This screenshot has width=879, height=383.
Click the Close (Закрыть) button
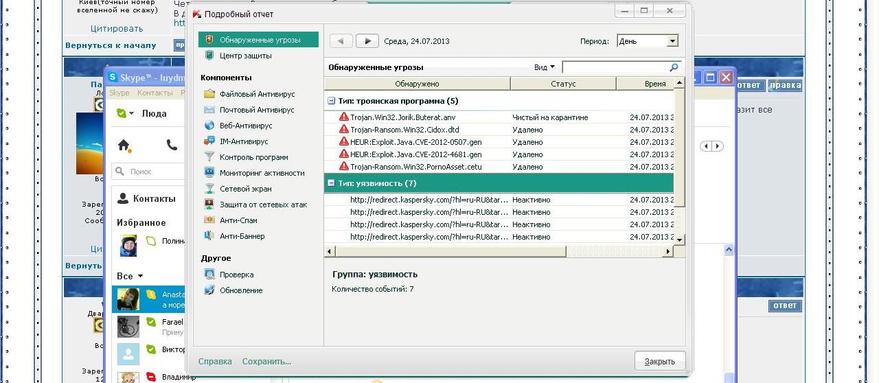[x=659, y=361]
